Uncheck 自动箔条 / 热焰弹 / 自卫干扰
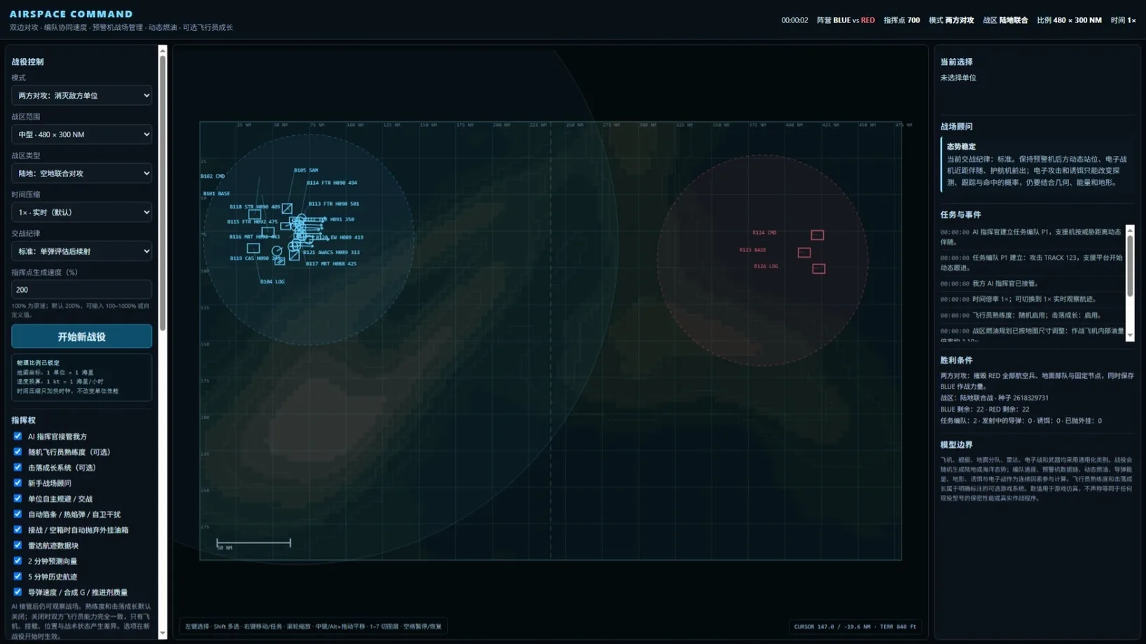Viewport: 1146px width, 644px height. pyautogui.click(x=18, y=514)
